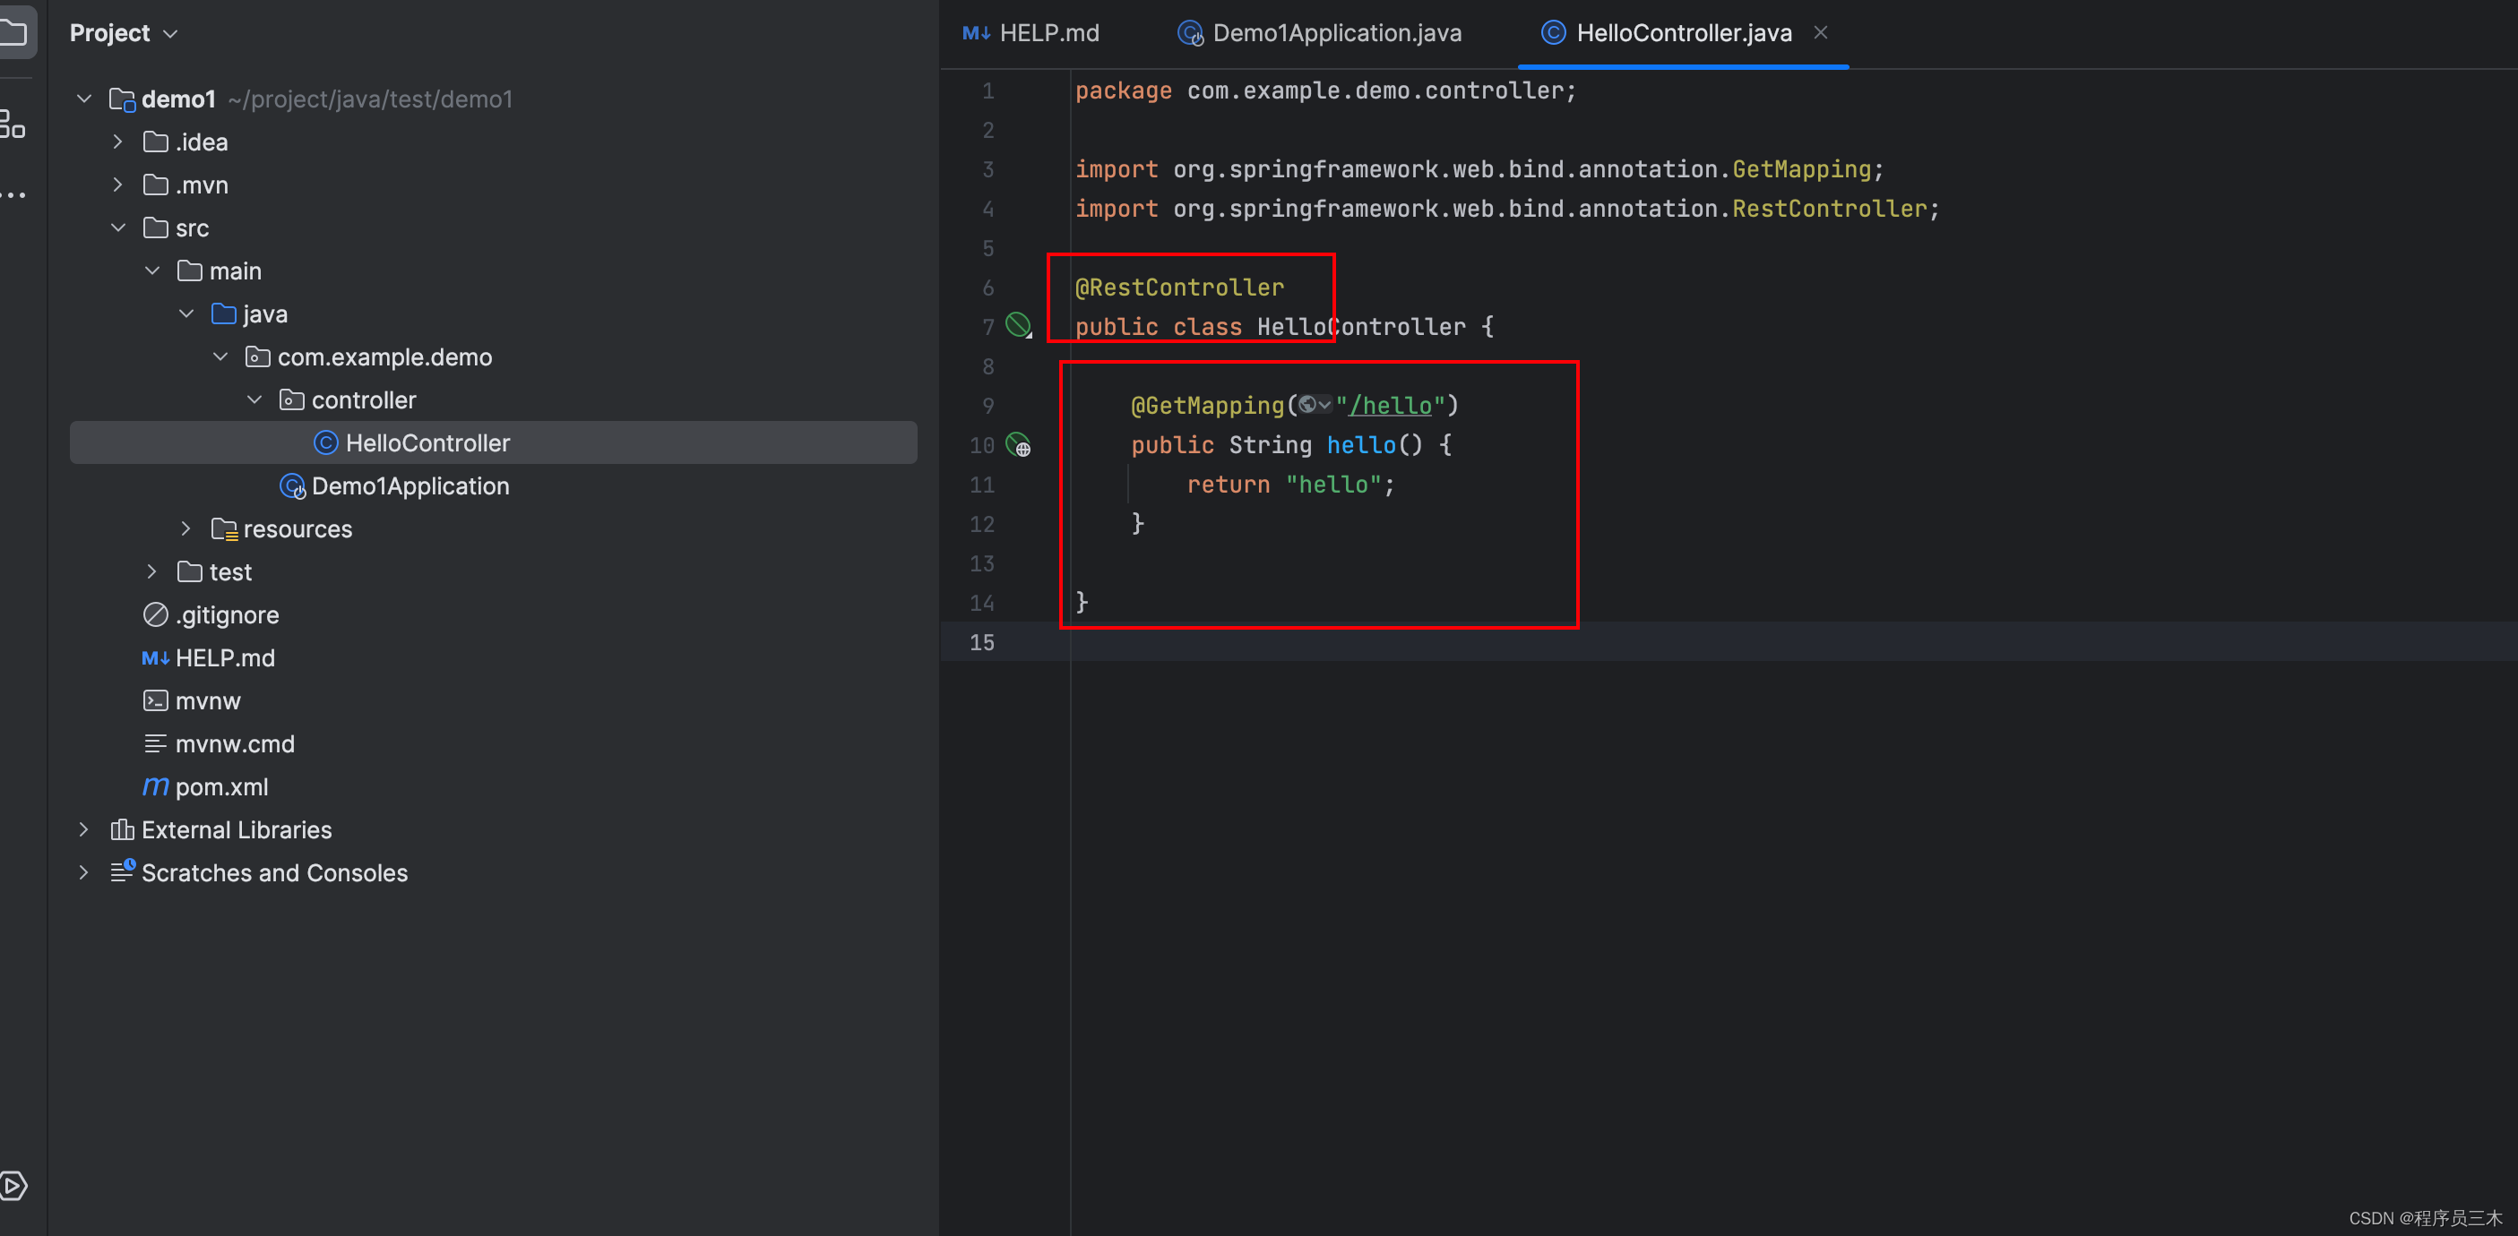
Task: Click the .gitignore file icon
Action: coord(155,614)
